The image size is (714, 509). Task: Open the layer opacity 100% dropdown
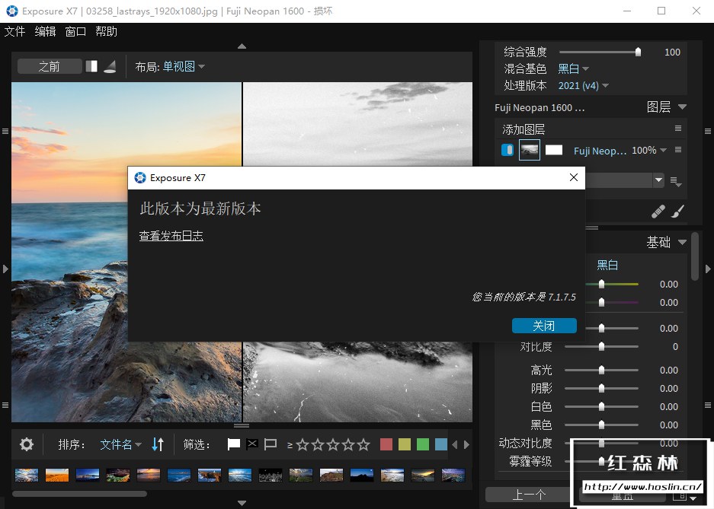649,150
